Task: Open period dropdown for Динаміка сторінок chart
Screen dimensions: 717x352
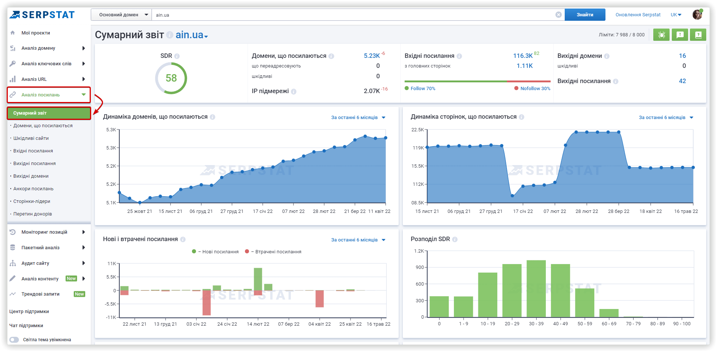Action: coord(666,118)
